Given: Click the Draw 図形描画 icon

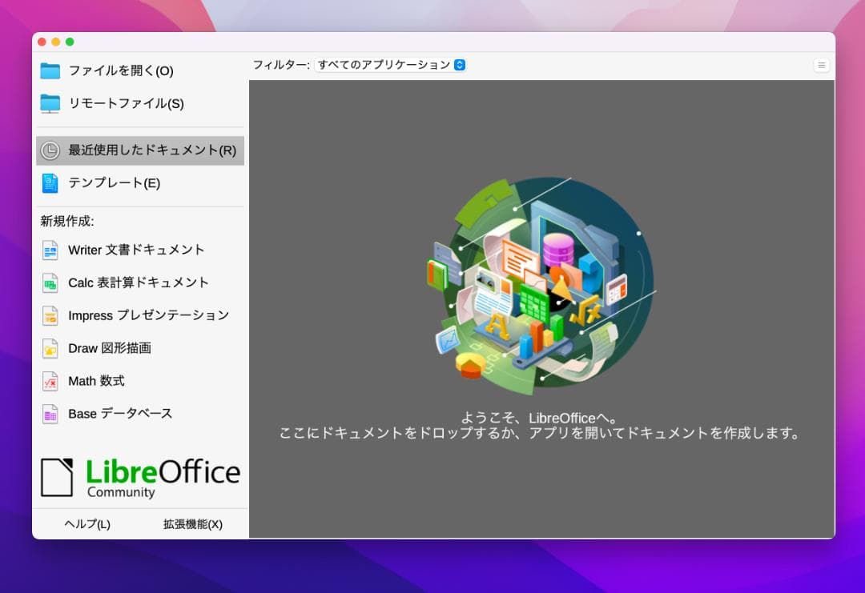Looking at the screenshot, I should [x=50, y=348].
